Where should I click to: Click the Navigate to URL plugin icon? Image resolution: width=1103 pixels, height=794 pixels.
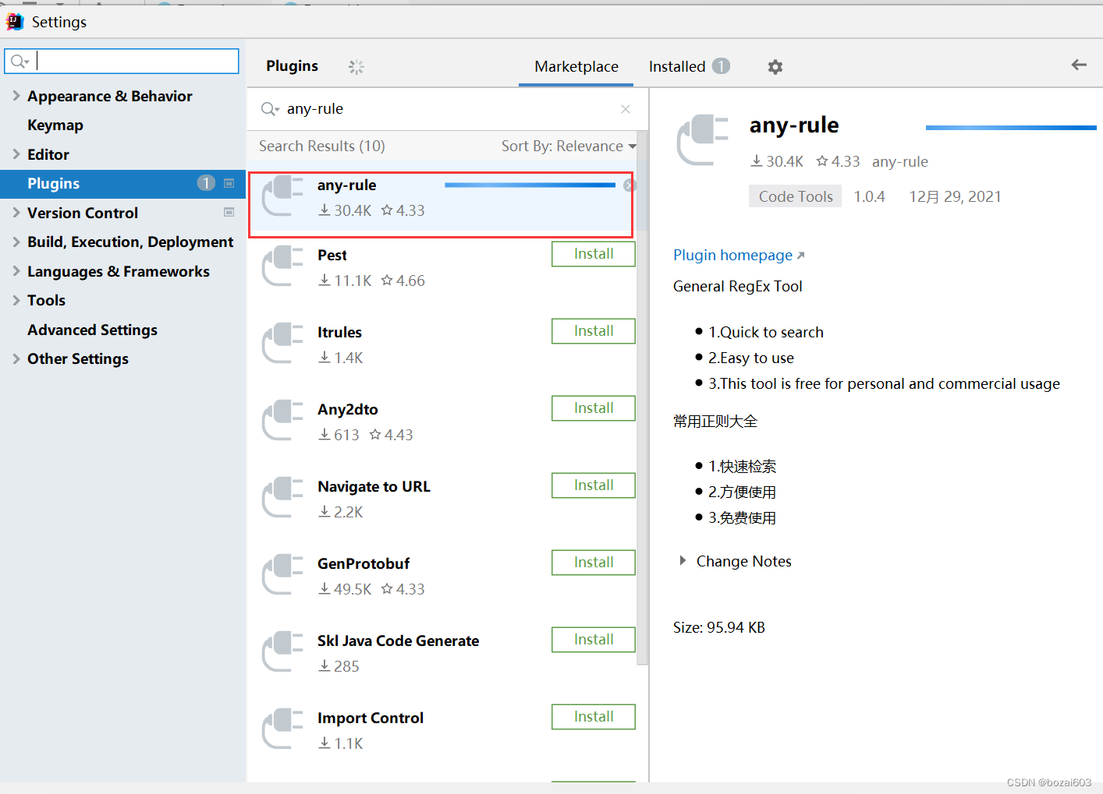(x=282, y=497)
